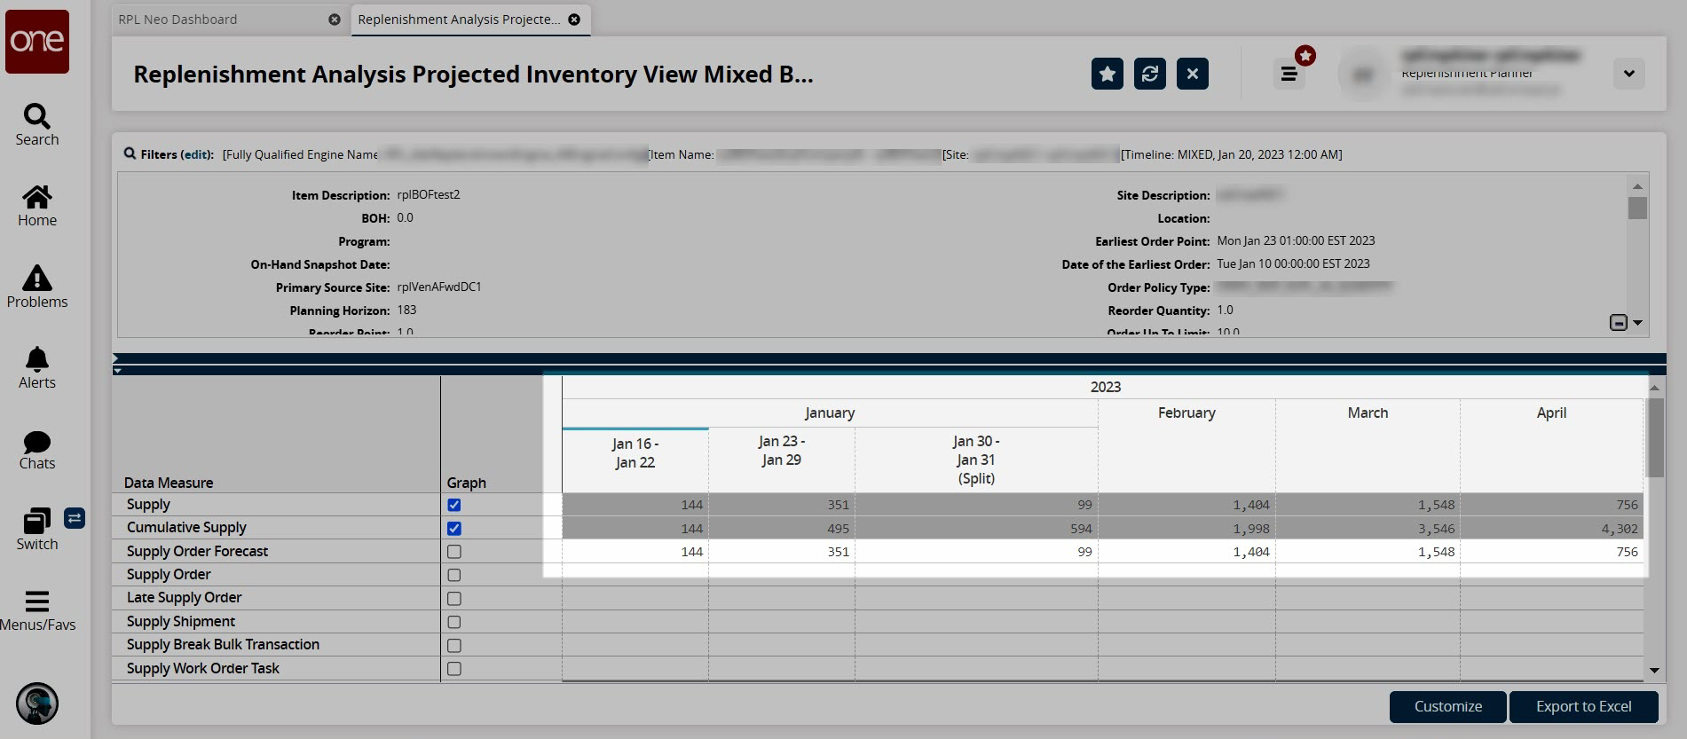Image resolution: width=1687 pixels, height=739 pixels.
Task: Select the Supply Work Order Task row label
Action: pyautogui.click(x=203, y=668)
